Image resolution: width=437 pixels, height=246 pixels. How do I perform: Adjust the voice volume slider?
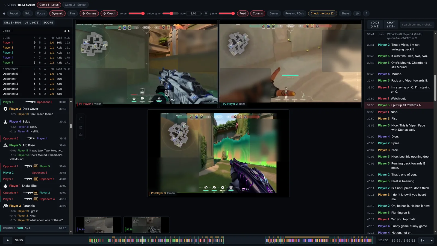[137, 13]
